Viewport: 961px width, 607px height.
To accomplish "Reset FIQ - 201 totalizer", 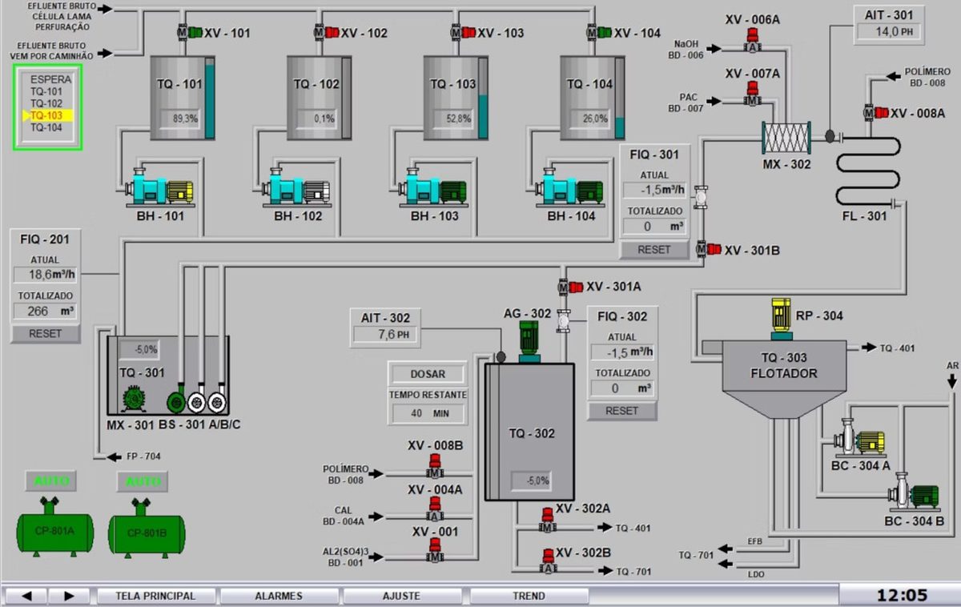I will [x=46, y=334].
